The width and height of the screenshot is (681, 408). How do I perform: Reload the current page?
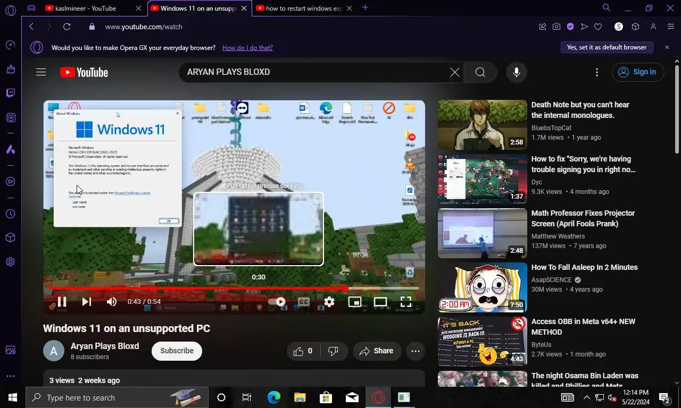click(x=67, y=27)
